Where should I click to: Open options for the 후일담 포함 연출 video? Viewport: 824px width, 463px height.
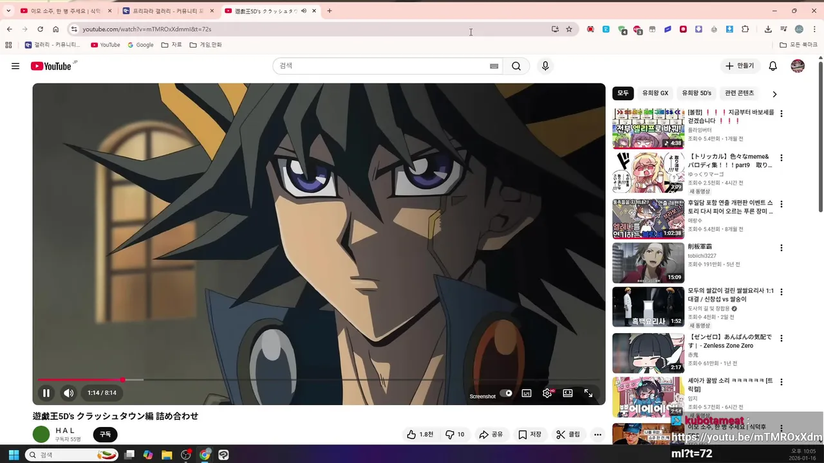(782, 204)
